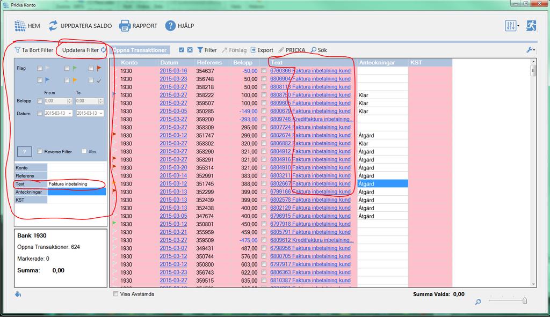Image resolution: width=550 pixels, height=317 pixels.
Task: Open link 6809746 Kreditfaktura inbetalning
Action: (312, 119)
